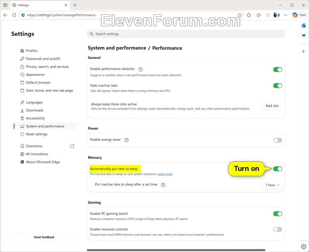Click help icon beside energy saver
309x252 pixels.
click(126, 140)
